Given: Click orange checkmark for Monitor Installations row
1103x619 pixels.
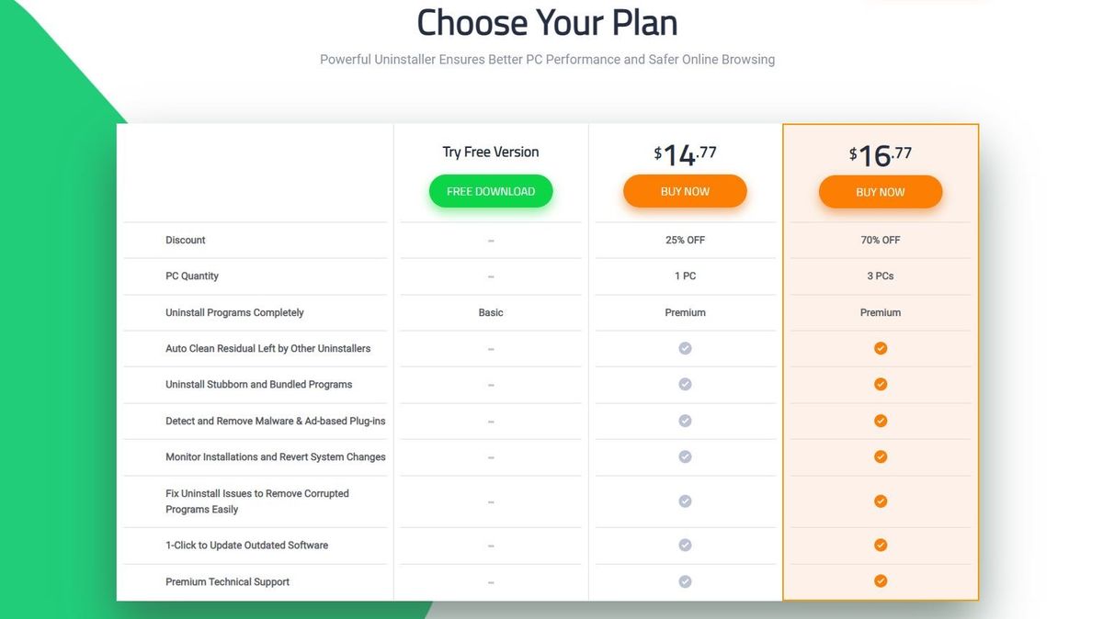Looking at the screenshot, I should coord(881,456).
